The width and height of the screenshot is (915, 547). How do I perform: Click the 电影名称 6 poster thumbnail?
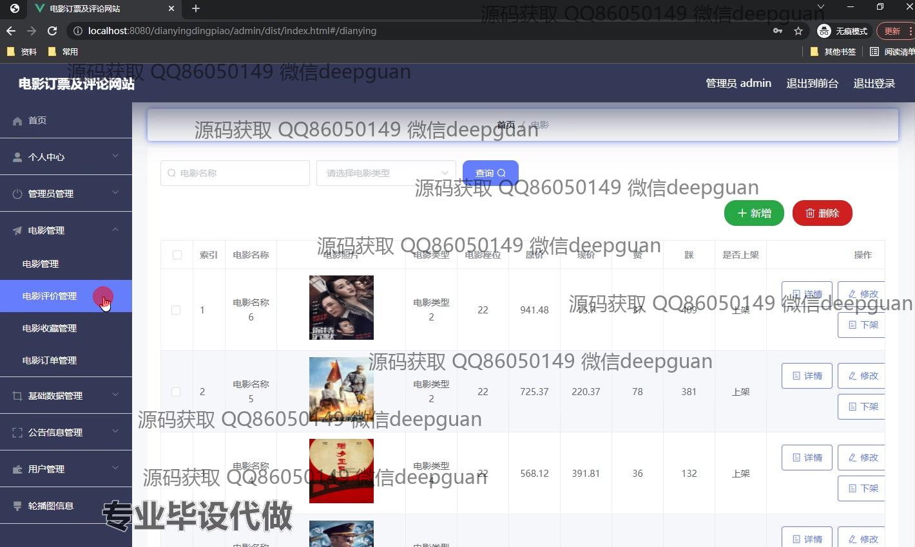click(342, 308)
